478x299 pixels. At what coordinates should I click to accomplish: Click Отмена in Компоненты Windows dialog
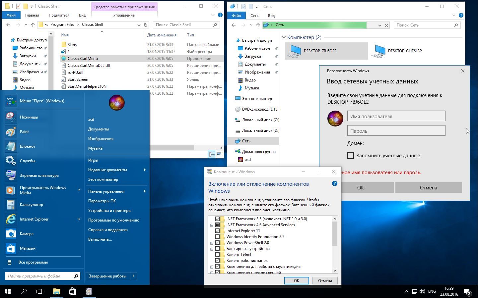coord(325,280)
